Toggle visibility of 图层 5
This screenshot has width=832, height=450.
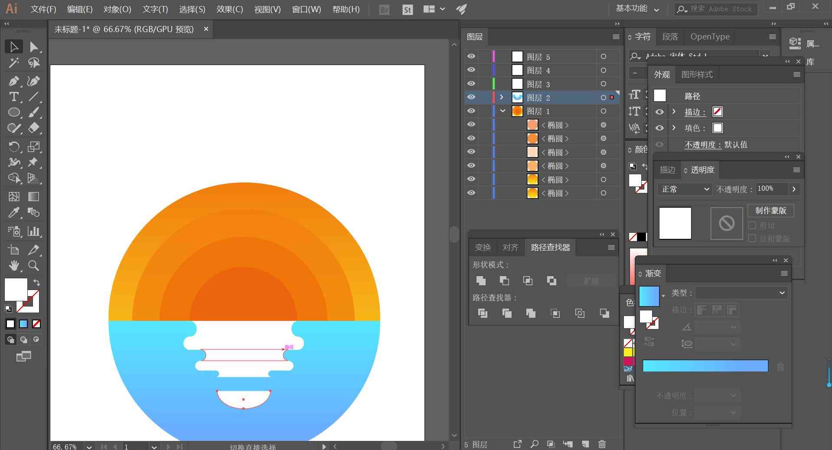point(471,56)
